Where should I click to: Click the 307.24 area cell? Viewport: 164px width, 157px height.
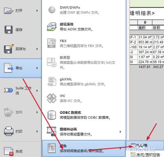point(145,52)
